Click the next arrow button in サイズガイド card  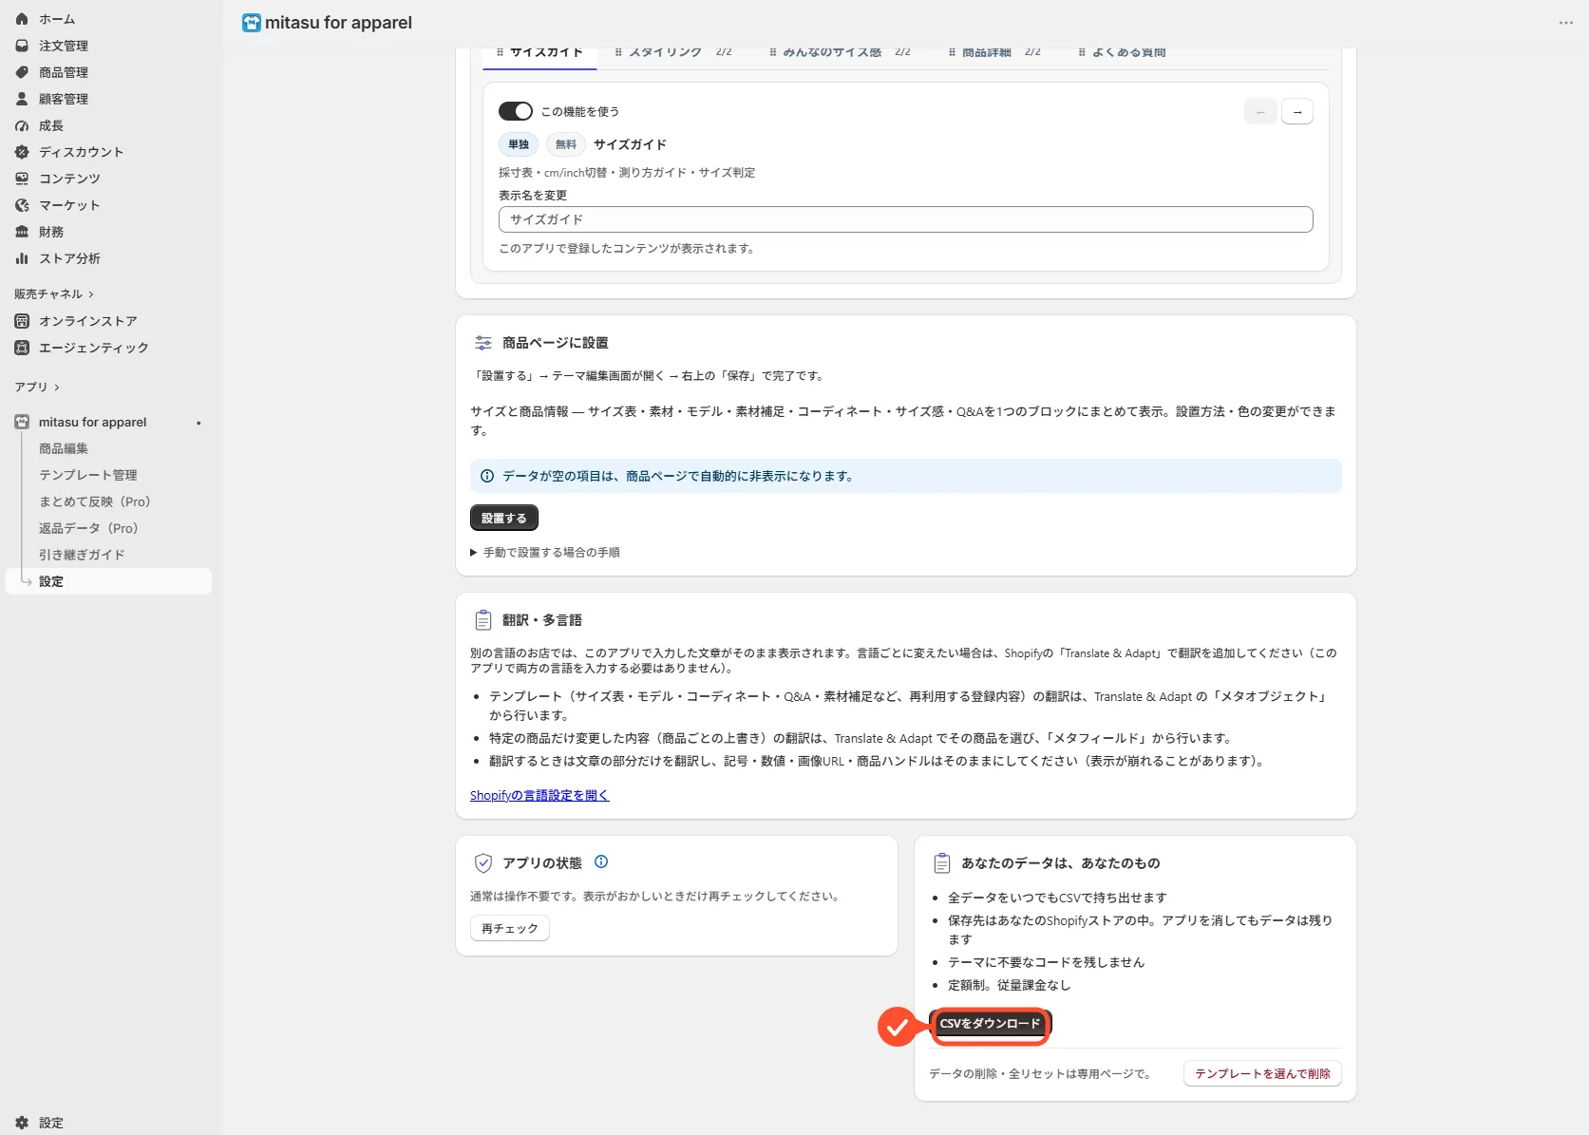1297,112
